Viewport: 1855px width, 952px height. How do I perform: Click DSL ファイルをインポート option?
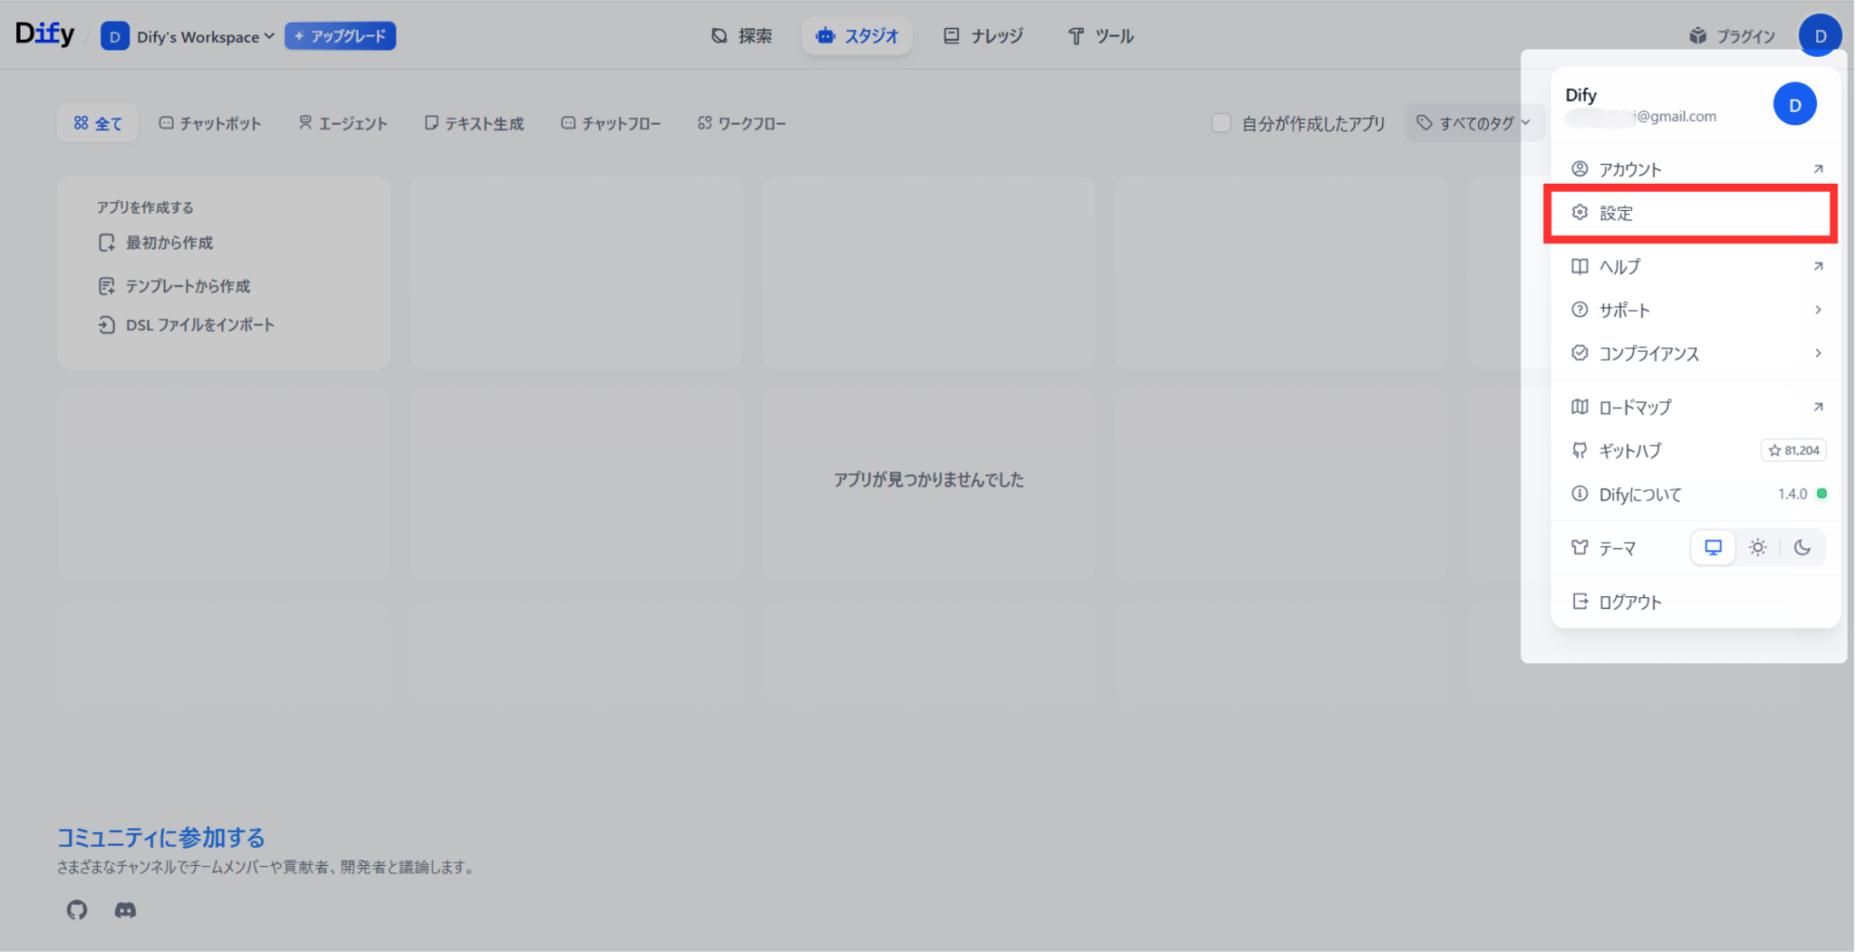coord(185,325)
